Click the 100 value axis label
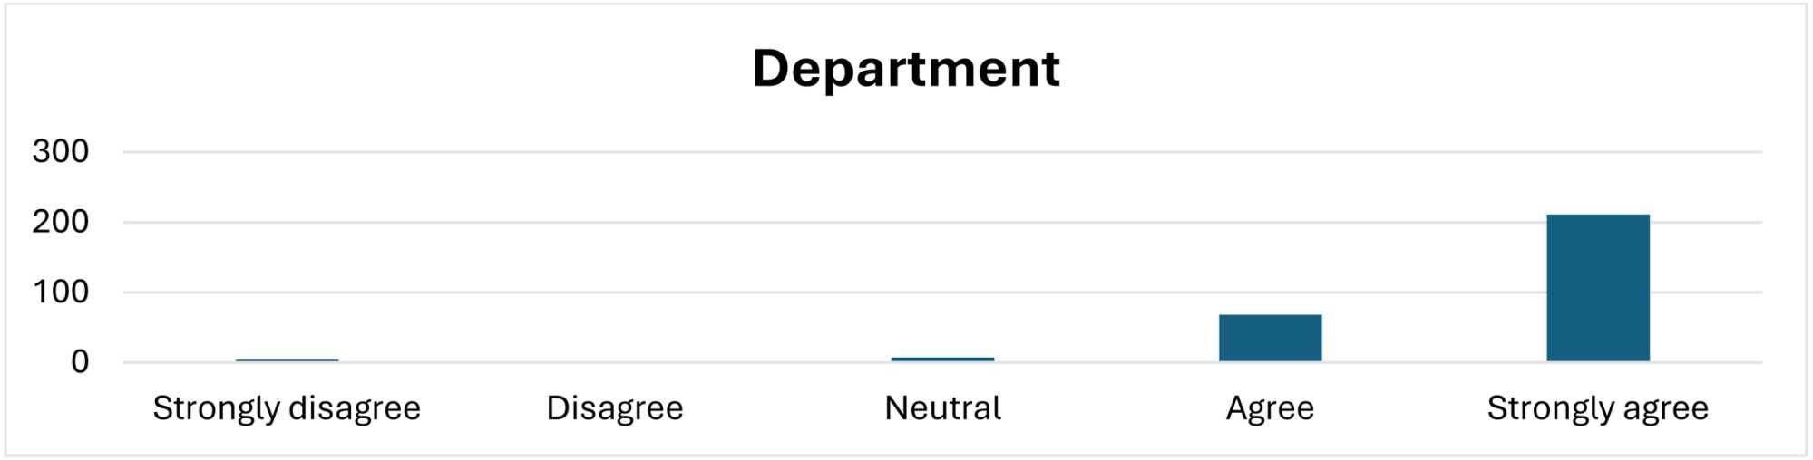Viewport: 1813px width, 460px height. click(61, 292)
